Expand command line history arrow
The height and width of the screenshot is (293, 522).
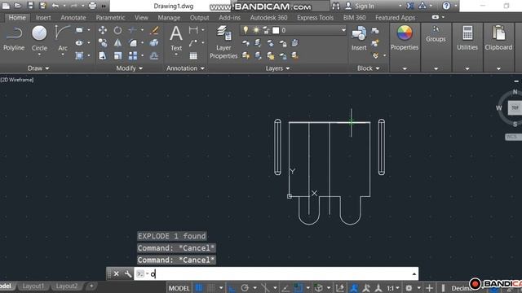(x=414, y=274)
